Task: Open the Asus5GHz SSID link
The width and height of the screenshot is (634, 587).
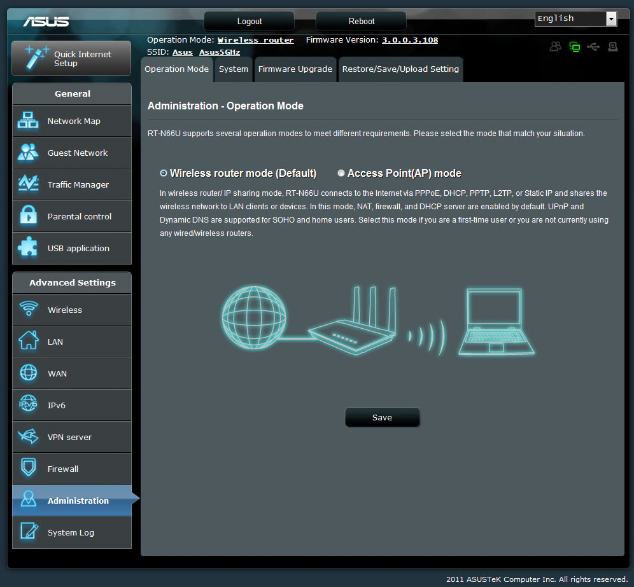Action: pos(220,52)
